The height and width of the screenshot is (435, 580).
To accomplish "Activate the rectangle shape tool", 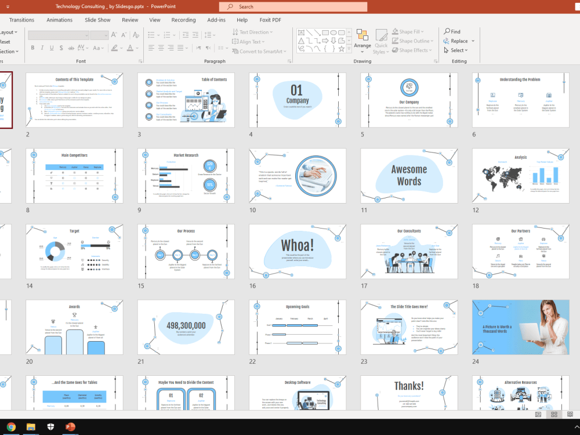I will pyautogui.click(x=325, y=33).
